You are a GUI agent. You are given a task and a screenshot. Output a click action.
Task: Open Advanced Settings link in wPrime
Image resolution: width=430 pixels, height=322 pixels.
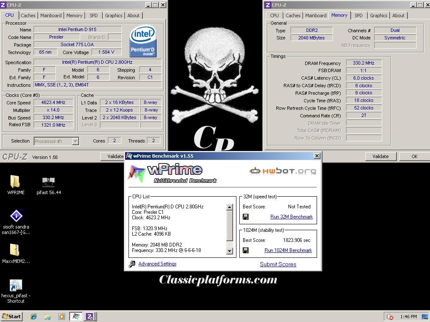(x=157, y=264)
